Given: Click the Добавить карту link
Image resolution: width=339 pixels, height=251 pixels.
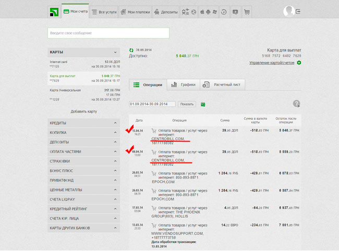Looking at the screenshot, I should point(84,111).
